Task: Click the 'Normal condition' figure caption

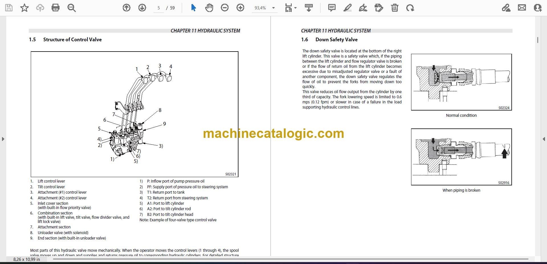Action: [461, 115]
